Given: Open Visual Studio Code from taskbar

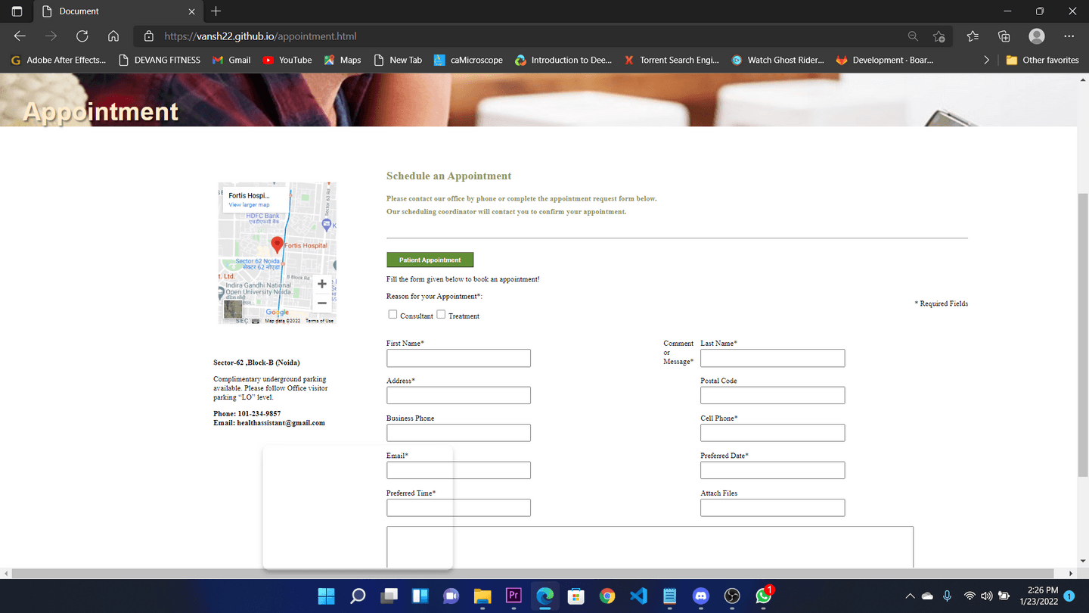Looking at the screenshot, I should (x=638, y=596).
